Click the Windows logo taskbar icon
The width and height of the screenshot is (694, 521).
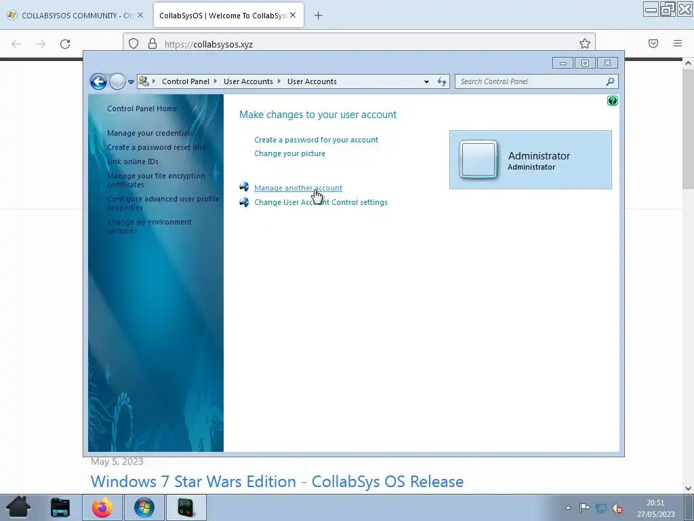(144, 507)
